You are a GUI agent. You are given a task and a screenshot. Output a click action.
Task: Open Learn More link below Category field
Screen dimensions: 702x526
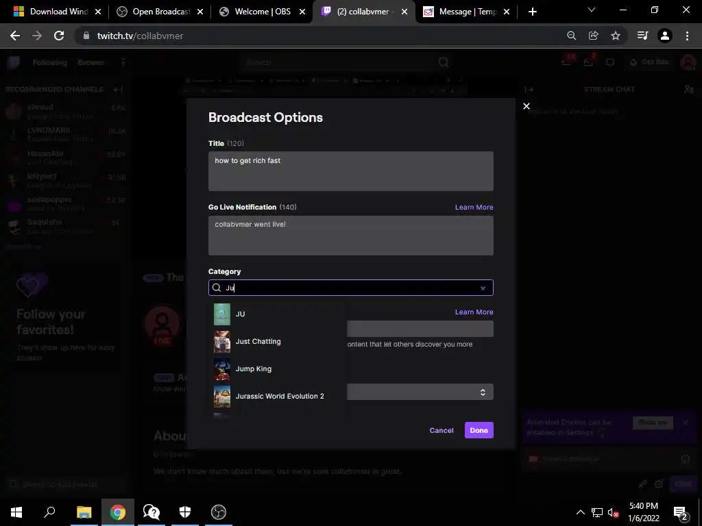(x=474, y=312)
